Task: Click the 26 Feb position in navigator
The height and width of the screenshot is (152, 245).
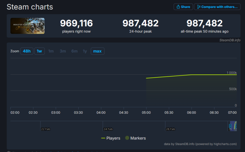Action: point(166,125)
